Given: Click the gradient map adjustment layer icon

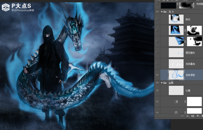Looking at the screenshot, I should (x=176, y=102).
